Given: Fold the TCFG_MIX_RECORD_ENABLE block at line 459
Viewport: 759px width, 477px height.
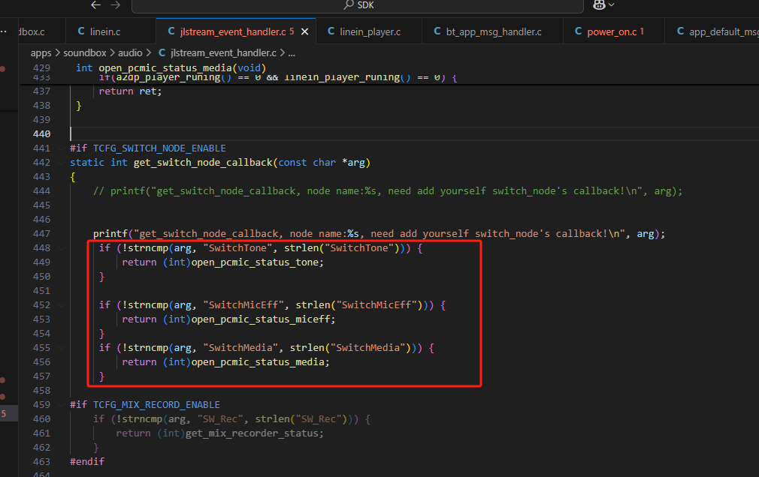Looking at the screenshot, I should 62,405.
